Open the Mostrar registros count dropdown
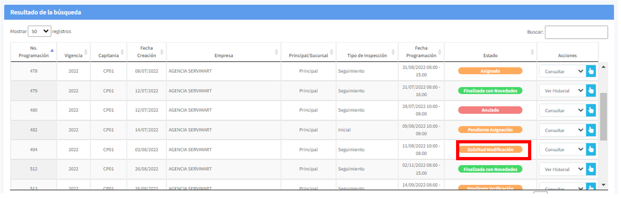This screenshot has height=198, width=621. (x=40, y=31)
